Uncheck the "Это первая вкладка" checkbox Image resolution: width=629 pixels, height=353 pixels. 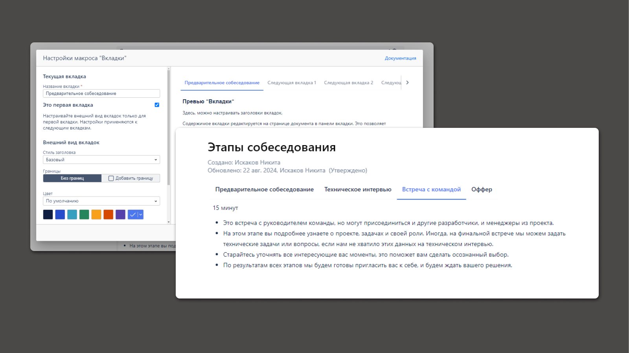point(157,105)
